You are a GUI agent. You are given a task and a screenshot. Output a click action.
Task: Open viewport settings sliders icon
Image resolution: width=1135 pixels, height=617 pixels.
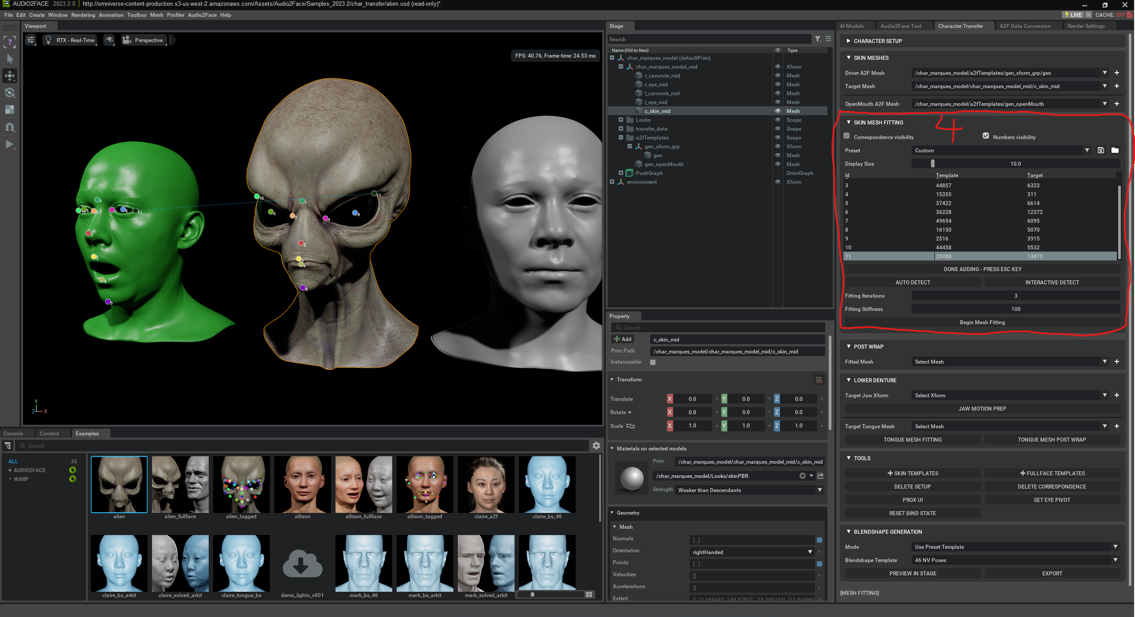point(31,40)
